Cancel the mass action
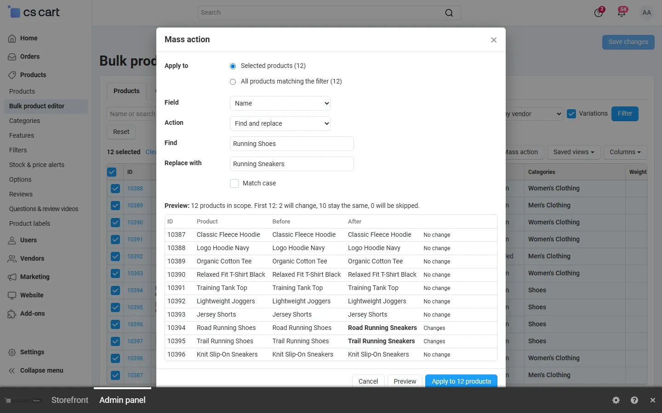The height and width of the screenshot is (413, 662). point(368,381)
